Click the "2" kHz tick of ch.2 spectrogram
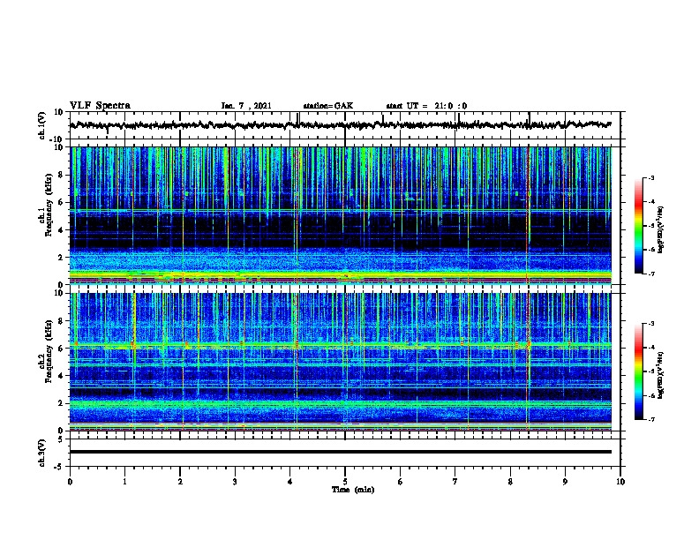 tap(61, 403)
